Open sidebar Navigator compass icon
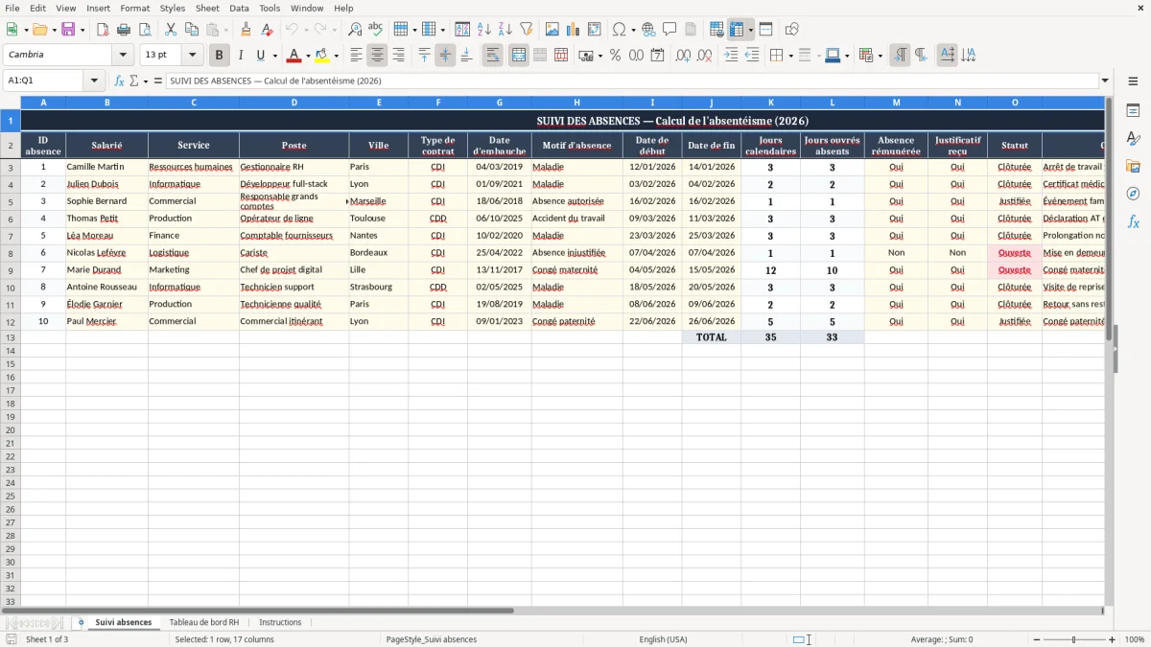This screenshot has height=647, width=1151. click(x=1133, y=194)
